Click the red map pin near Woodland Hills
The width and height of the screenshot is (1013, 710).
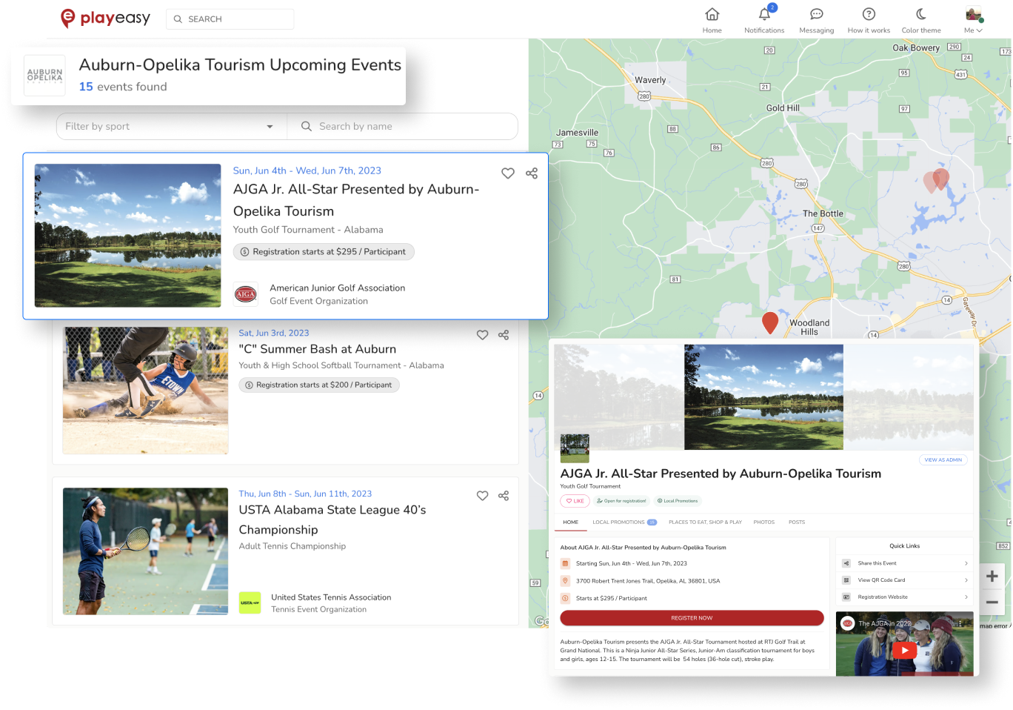click(770, 322)
